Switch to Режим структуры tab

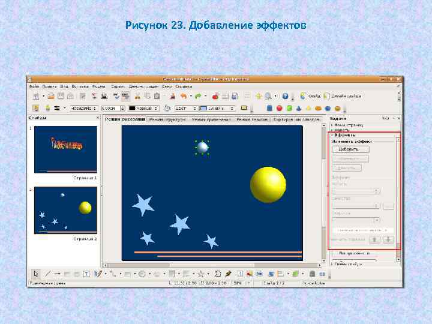(x=167, y=119)
